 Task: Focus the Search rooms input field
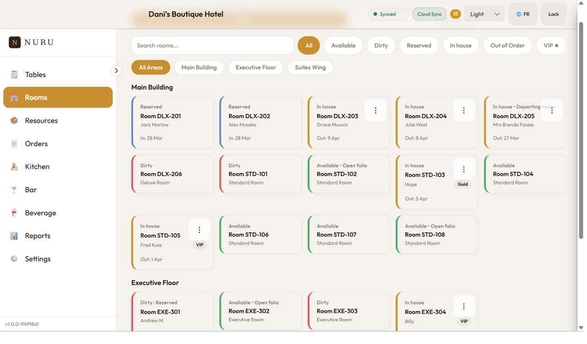pos(213,46)
